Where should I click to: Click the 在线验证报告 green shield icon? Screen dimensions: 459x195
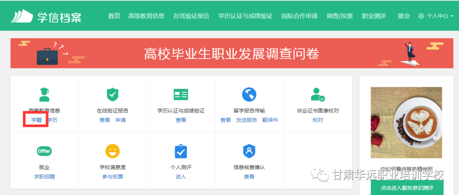coord(113,94)
